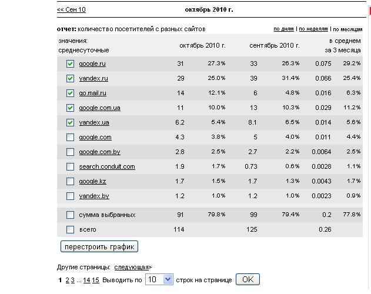Open the yandex.ua site link
The height and width of the screenshot is (294, 371).
[93, 122]
